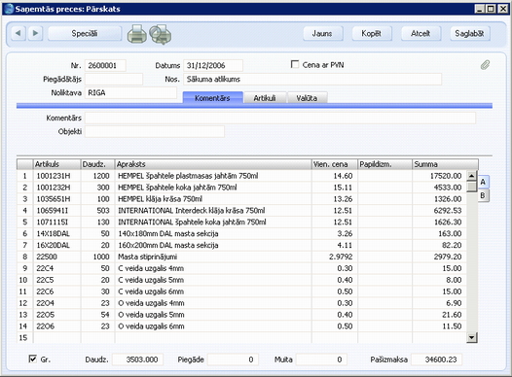Click the Piegāde field
512x377 pixels.
pos(234,360)
